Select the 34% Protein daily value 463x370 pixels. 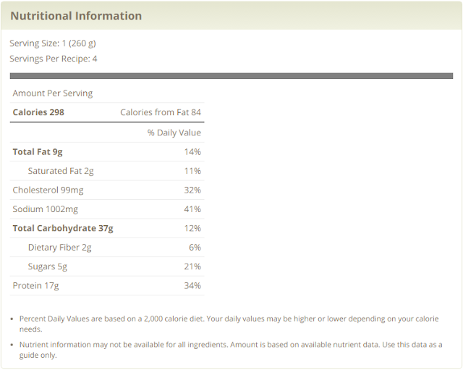192,286
